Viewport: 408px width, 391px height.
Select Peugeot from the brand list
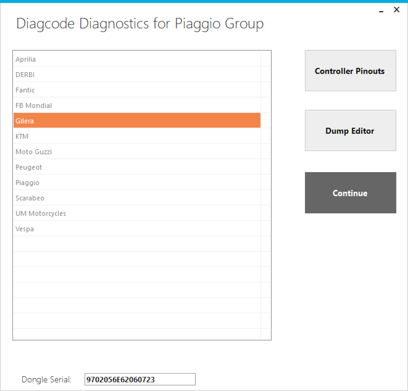137,167
